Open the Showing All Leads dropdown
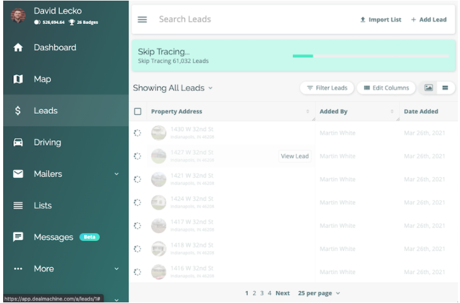This screenshot has width=460, height=303. point(172,88)
